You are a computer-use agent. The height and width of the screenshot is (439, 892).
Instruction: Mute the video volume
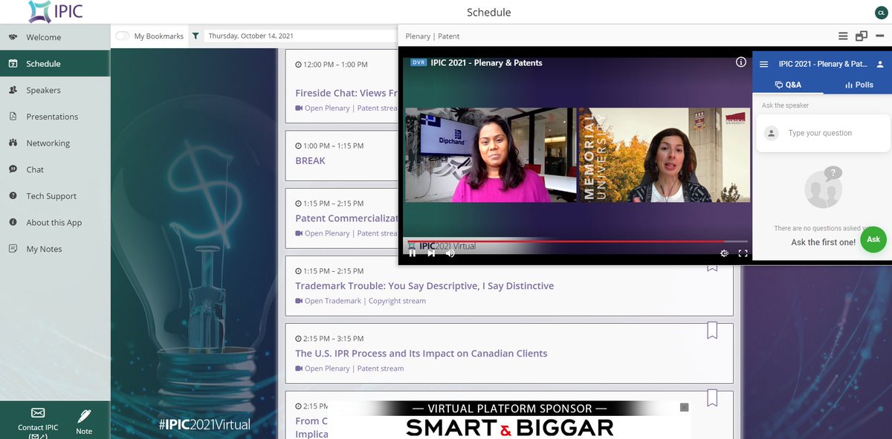[450, 253]
